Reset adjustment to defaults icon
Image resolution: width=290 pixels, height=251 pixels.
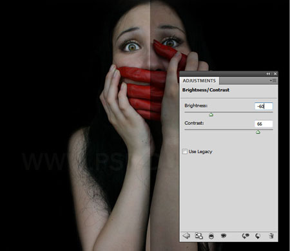pyautogui.click(x=258, y=236)
